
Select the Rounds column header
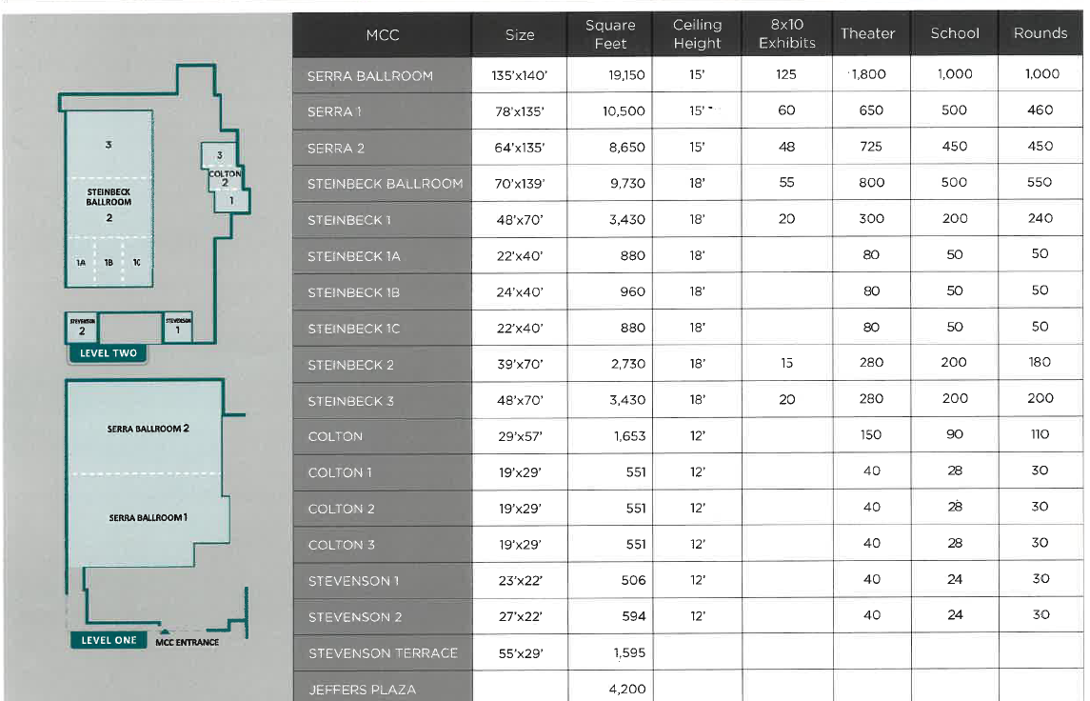[x=1040, y=32]
